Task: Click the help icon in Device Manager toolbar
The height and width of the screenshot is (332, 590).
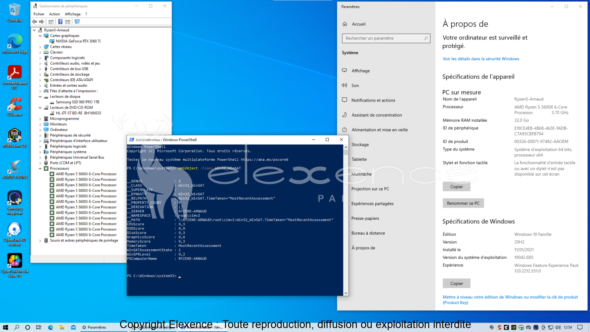Action: point(60,22)
